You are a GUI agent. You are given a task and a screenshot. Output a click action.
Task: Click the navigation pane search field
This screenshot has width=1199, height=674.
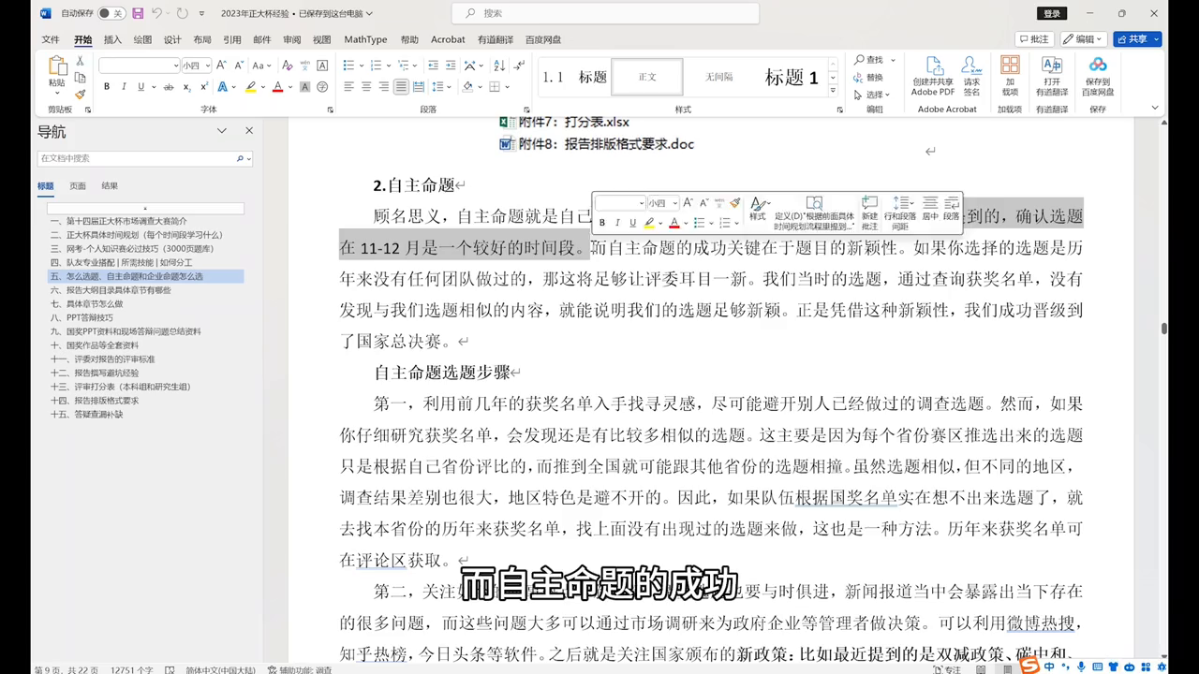click(145, 158)
